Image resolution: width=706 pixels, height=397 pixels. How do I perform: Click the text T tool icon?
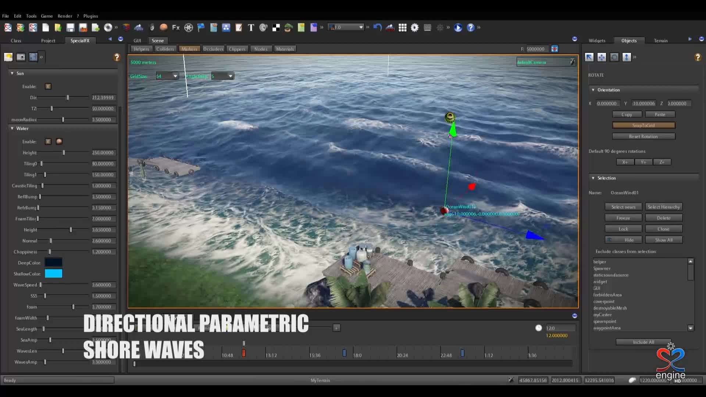(251, 28)
